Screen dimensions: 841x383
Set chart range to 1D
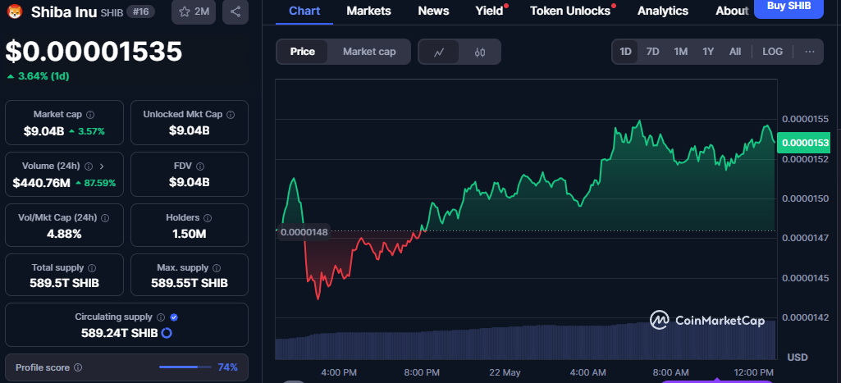tap(625, 52)
